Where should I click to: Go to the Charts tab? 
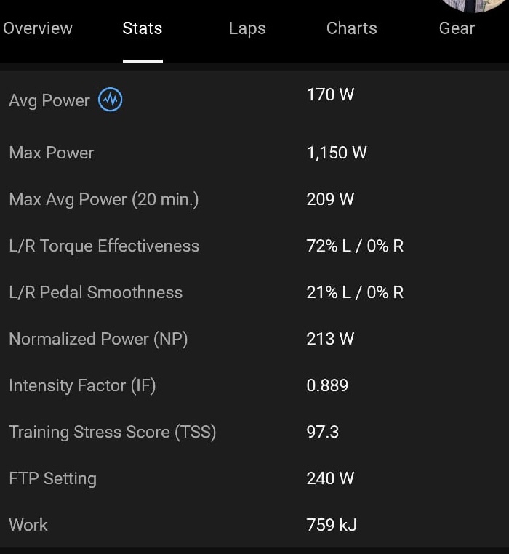tap(352, 28)
